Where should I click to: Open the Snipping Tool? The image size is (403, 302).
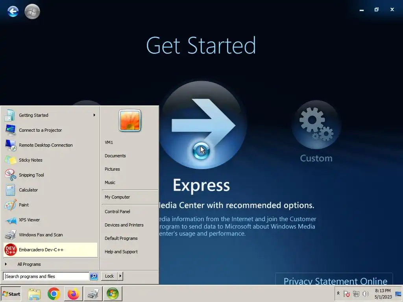(x=50, y=175)
